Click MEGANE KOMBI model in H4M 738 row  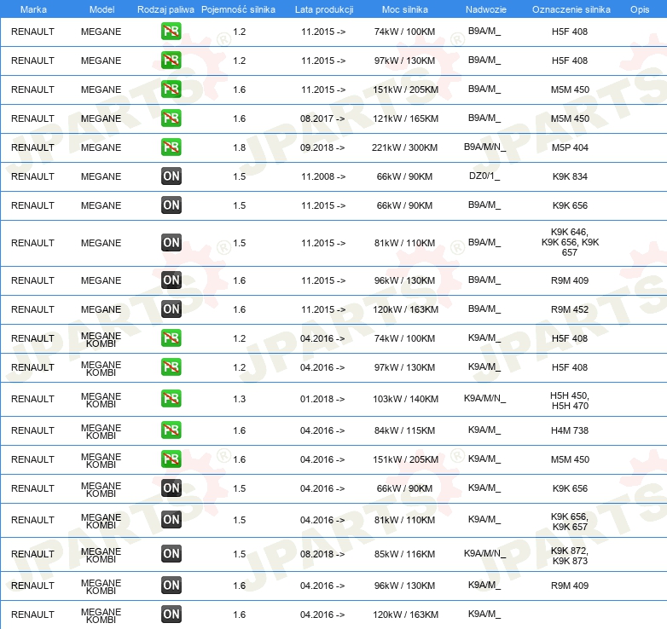(x=101, y=431)
